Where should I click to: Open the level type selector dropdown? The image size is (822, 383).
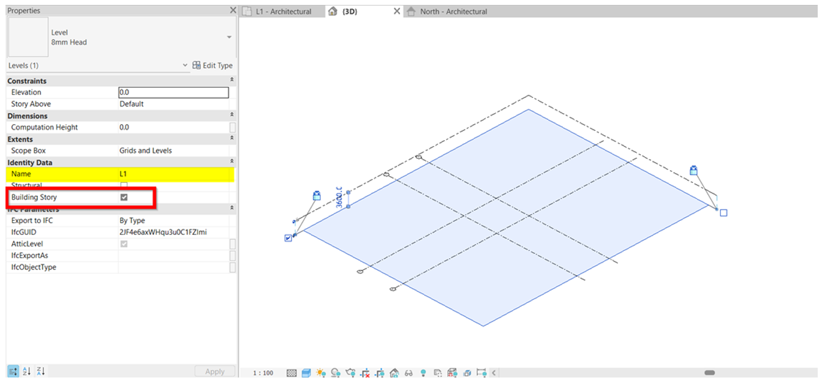tap(228, 37)
